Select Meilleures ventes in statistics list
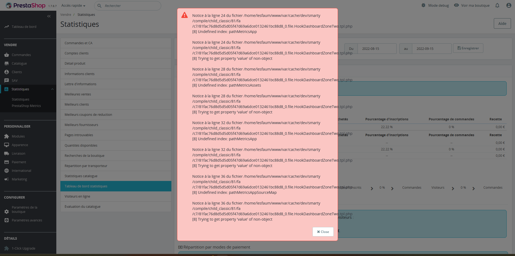 click(116, 94)
